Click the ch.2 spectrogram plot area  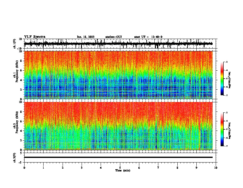coord(118,126)
